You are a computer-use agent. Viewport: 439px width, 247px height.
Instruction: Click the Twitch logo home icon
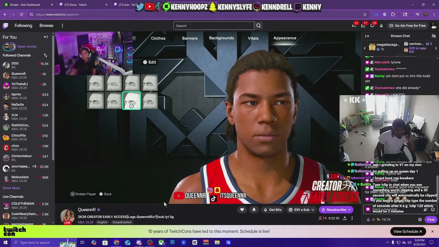[5, 26]
